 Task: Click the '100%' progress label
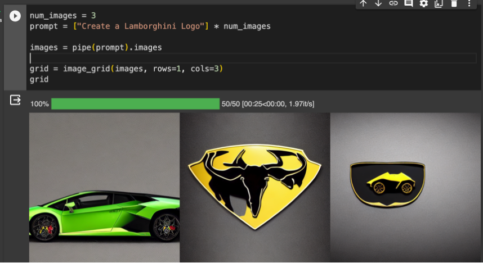tap(39, 104)
